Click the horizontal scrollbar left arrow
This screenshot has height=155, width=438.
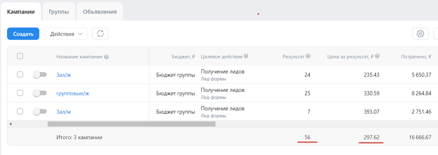[x=10, y=124]
